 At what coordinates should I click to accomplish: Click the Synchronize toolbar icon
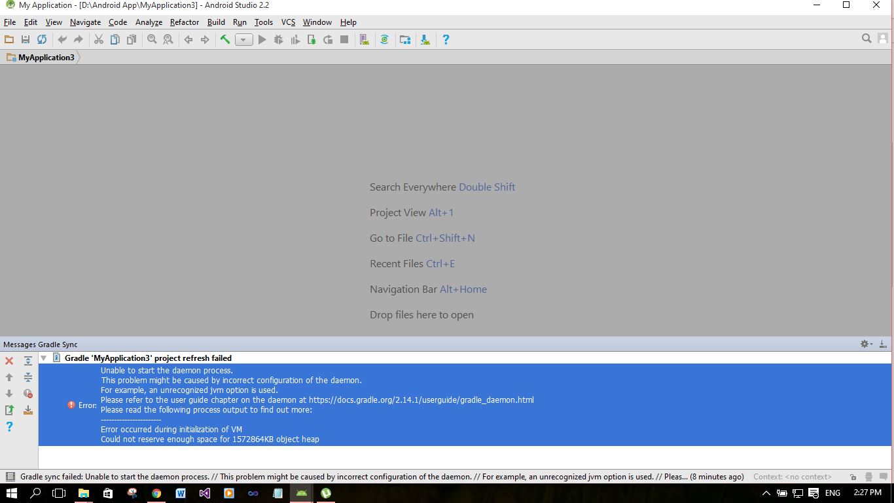pos(42,40)
